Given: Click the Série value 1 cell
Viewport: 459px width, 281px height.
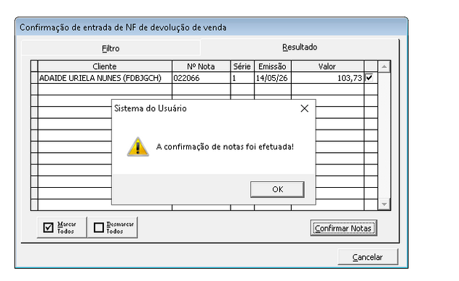Looking at the screenshot, I should (x=242, y=78).
